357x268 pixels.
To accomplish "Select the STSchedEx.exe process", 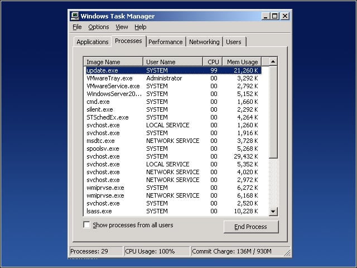I will [x=173, y=117].
